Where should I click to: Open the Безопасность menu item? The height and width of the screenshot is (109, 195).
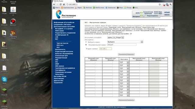[60, 49]
